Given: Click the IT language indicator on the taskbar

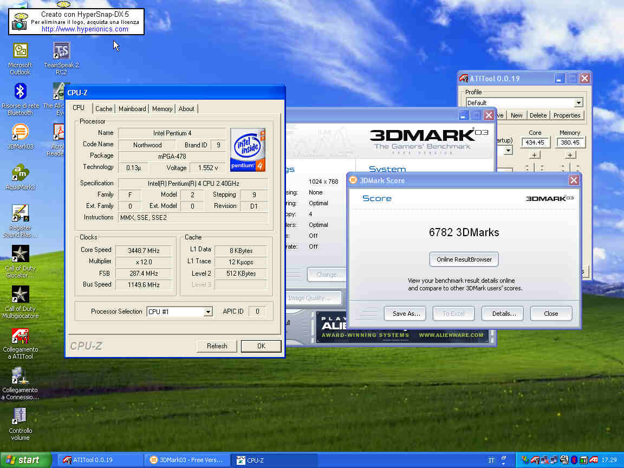Looking at the screenshot, I should 491,460.
